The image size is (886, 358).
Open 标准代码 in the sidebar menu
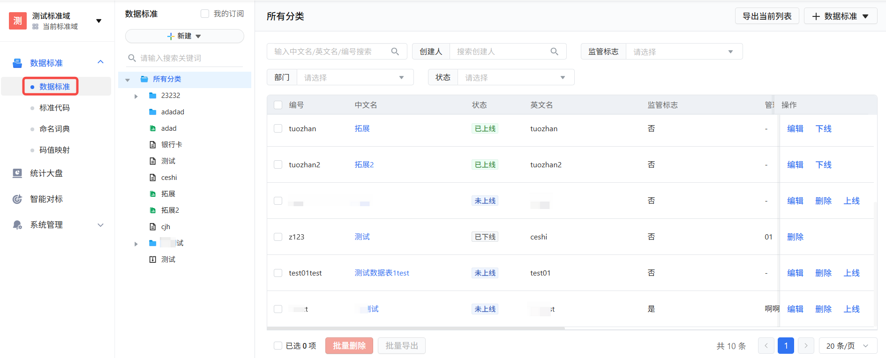[54, 108]
